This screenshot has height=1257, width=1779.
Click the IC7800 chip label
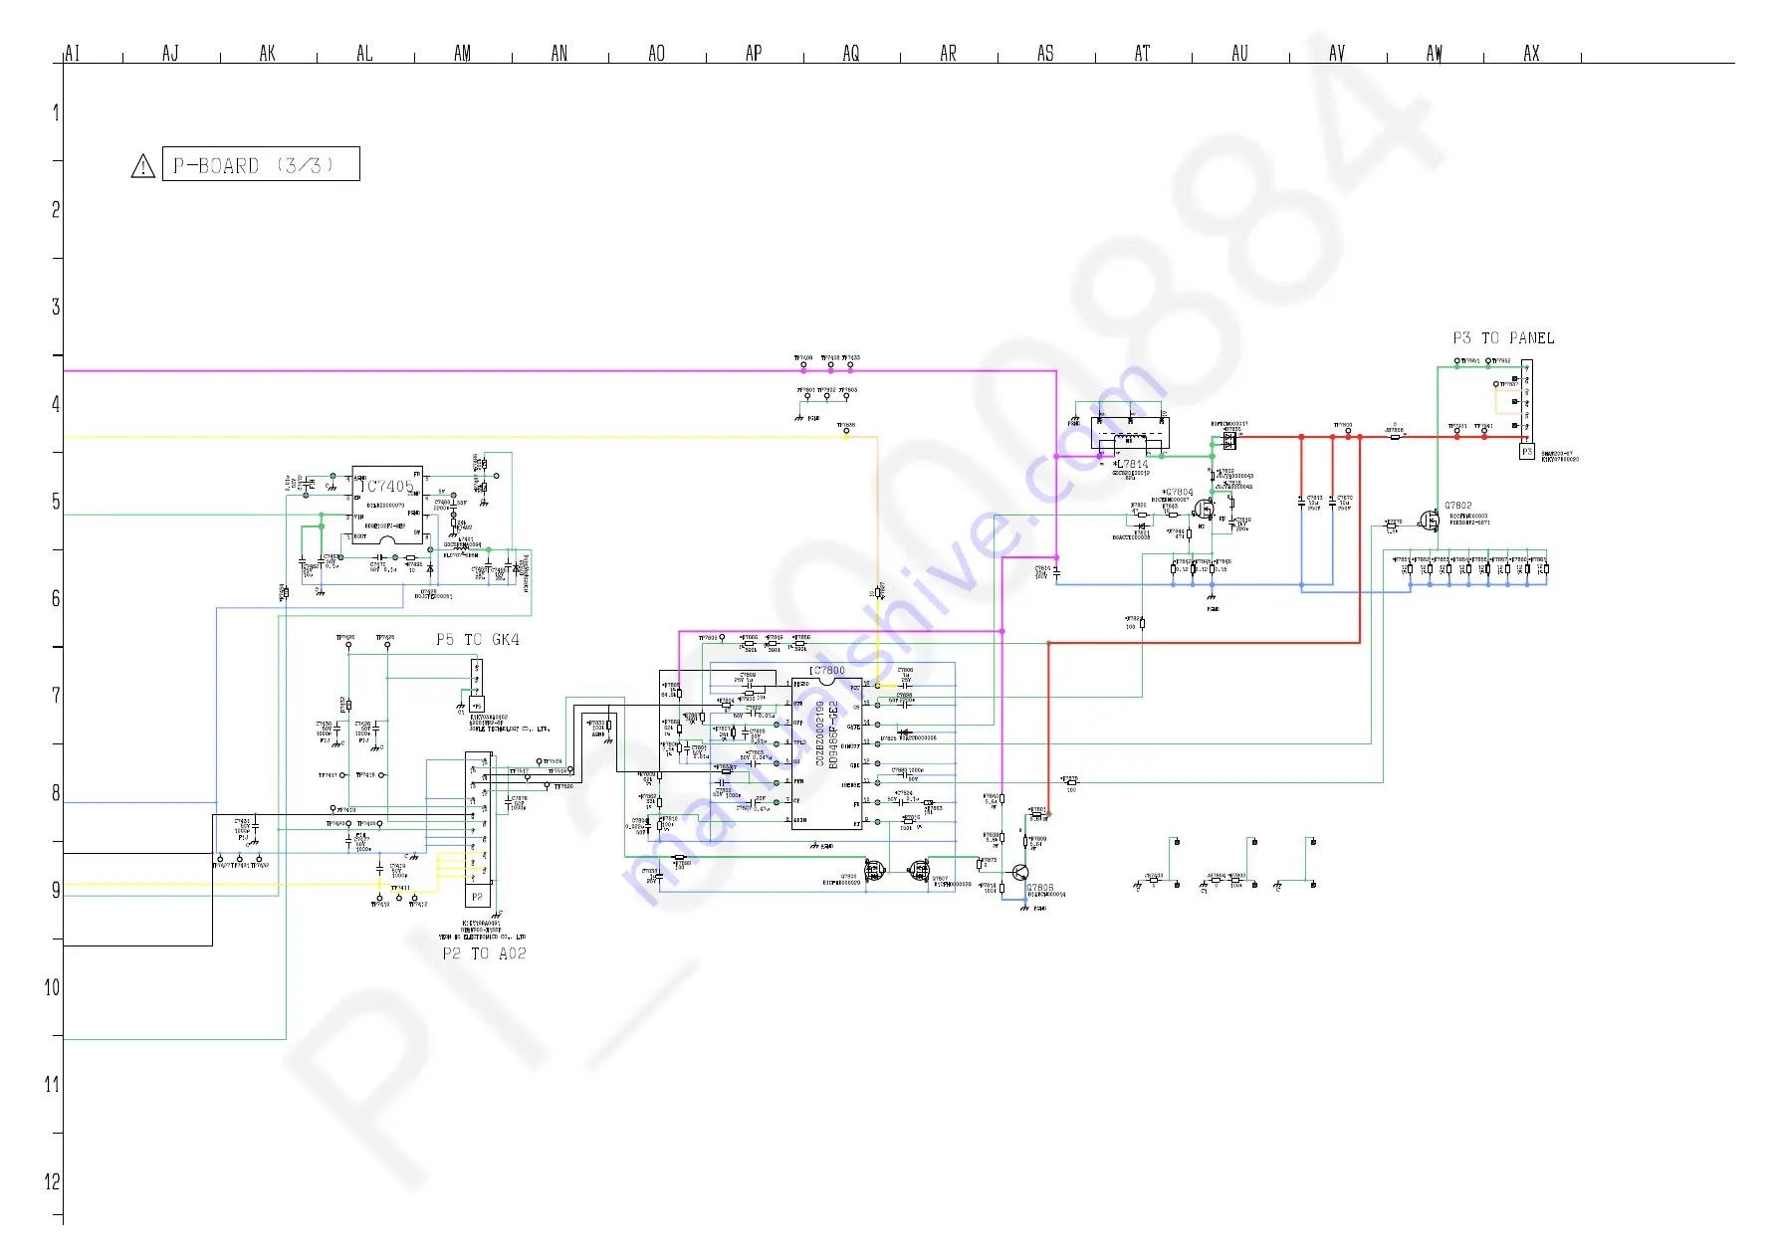coord(827,671)
